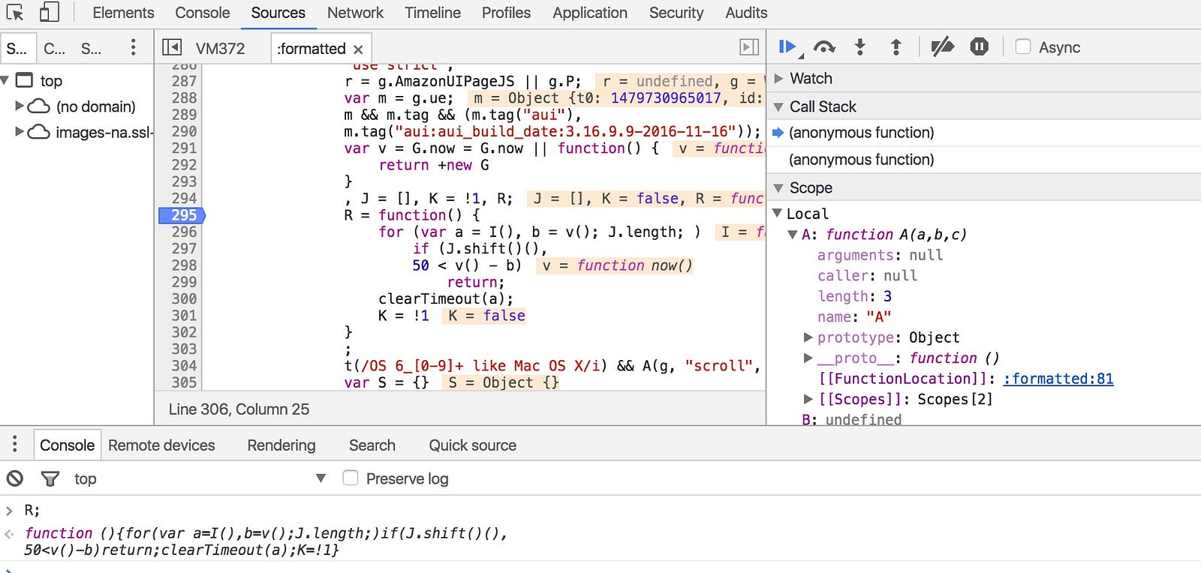The height and width of the screenshot is (573, 1201).
Task: Select the Console drawer tab
Action: pyautogui.click(x=67, y=445)
